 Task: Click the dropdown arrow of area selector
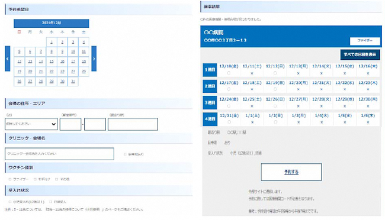(x=53, y=124)
